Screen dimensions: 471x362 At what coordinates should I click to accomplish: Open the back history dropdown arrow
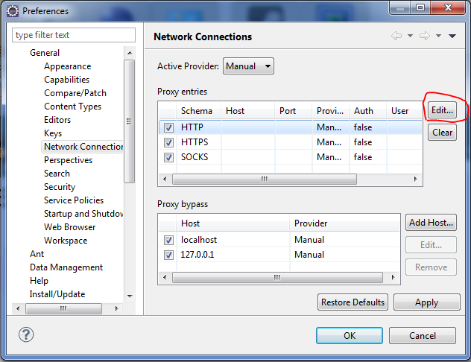(410, 36)
